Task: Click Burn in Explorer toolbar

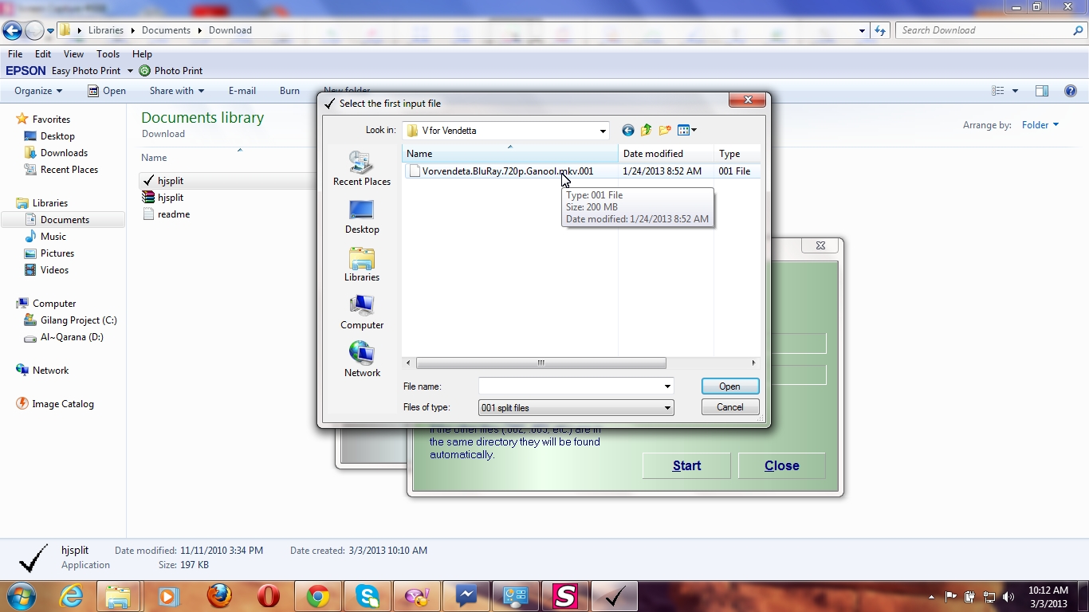Action: tap(289, 91)
